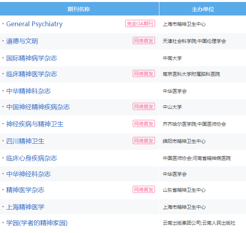Select sponsor text 云南出版集团公司;云南人民出版社
This screenshot has height=233, width=246.
click(199, 223)
